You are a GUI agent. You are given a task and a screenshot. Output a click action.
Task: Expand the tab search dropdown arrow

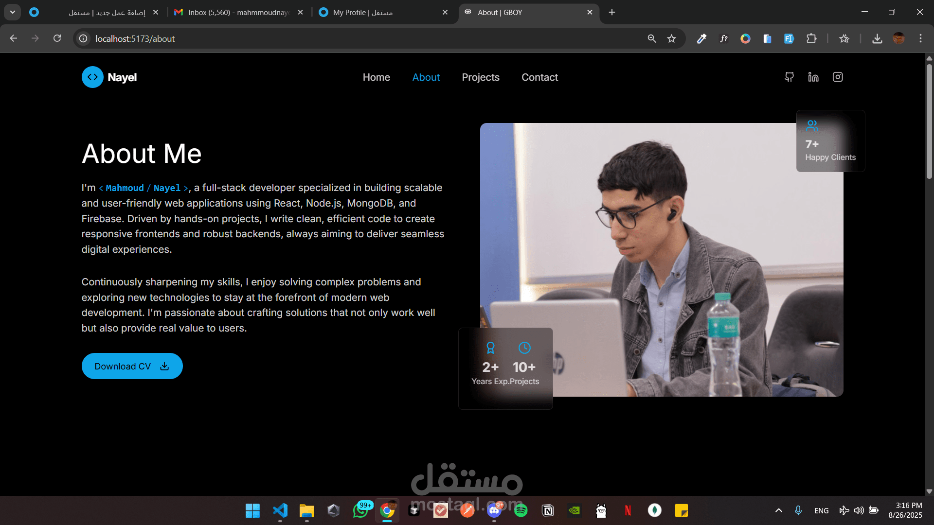coord(13,12)
